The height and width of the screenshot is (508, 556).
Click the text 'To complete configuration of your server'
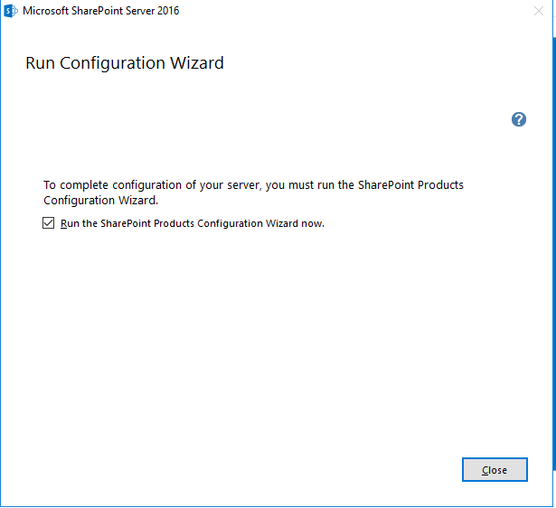152,185
